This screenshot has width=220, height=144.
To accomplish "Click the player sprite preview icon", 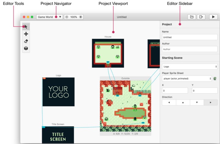I will click(x=215, y=79).
